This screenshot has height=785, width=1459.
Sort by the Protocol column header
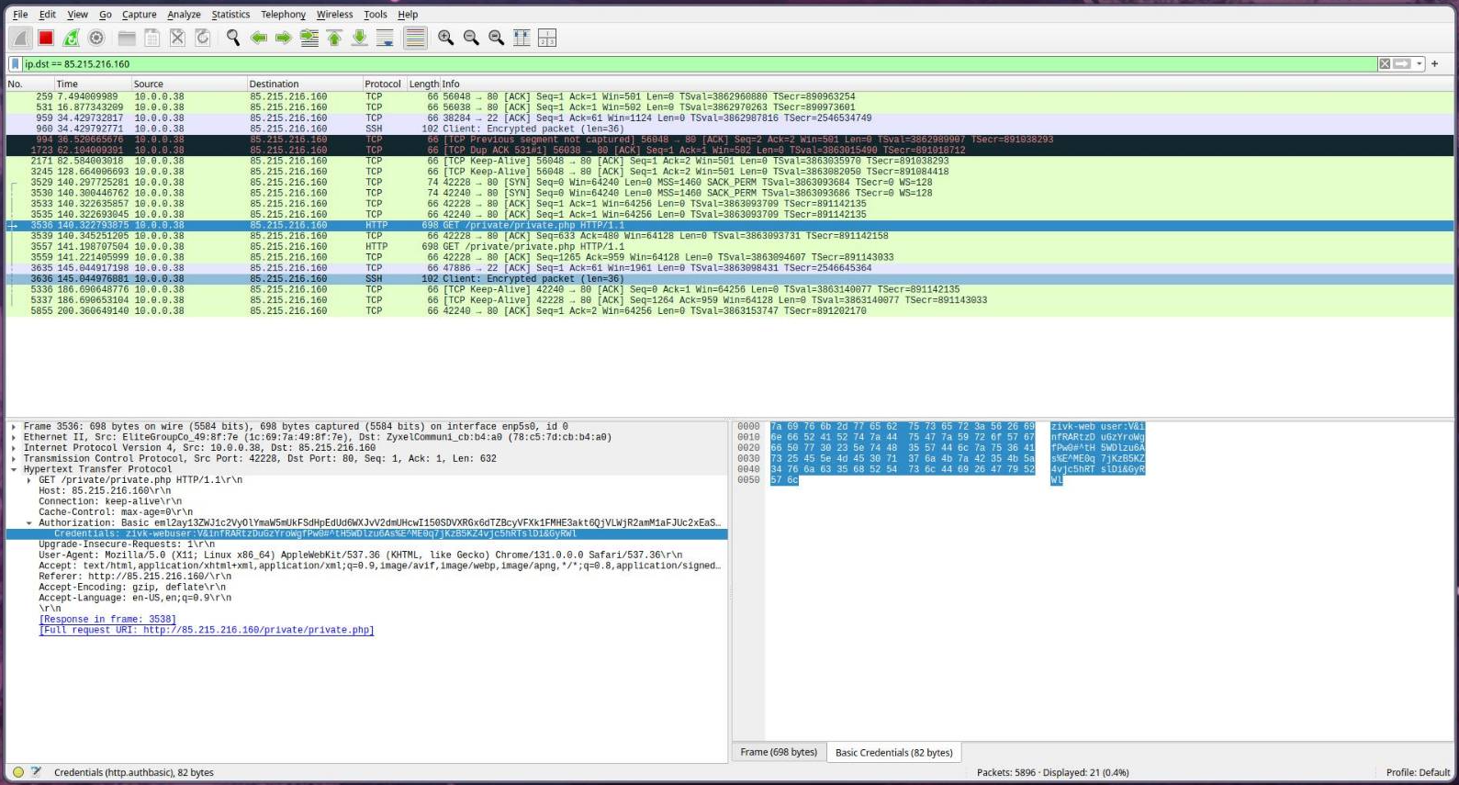point(383,84)
